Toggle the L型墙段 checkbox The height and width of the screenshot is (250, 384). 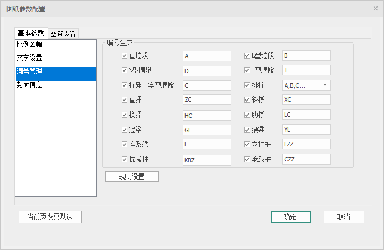(x=247, y=56)
